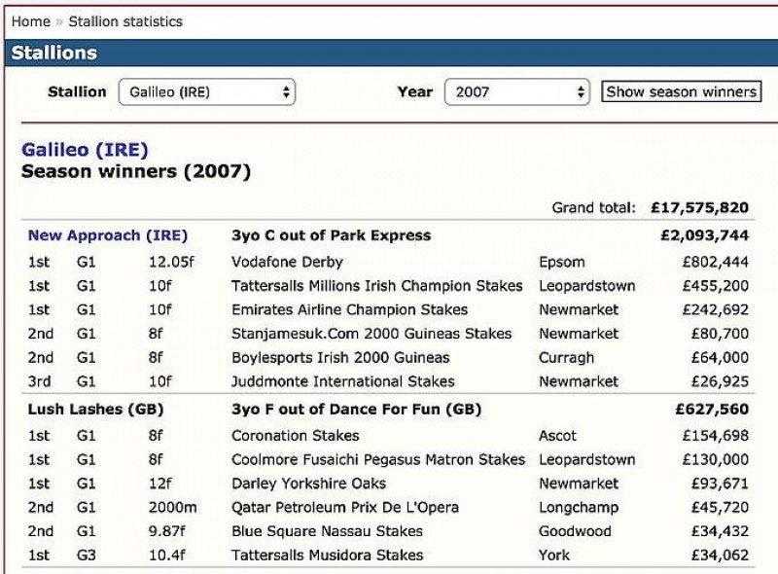Click Qatar Petroleum Prix De L'Opera entry

344,507
